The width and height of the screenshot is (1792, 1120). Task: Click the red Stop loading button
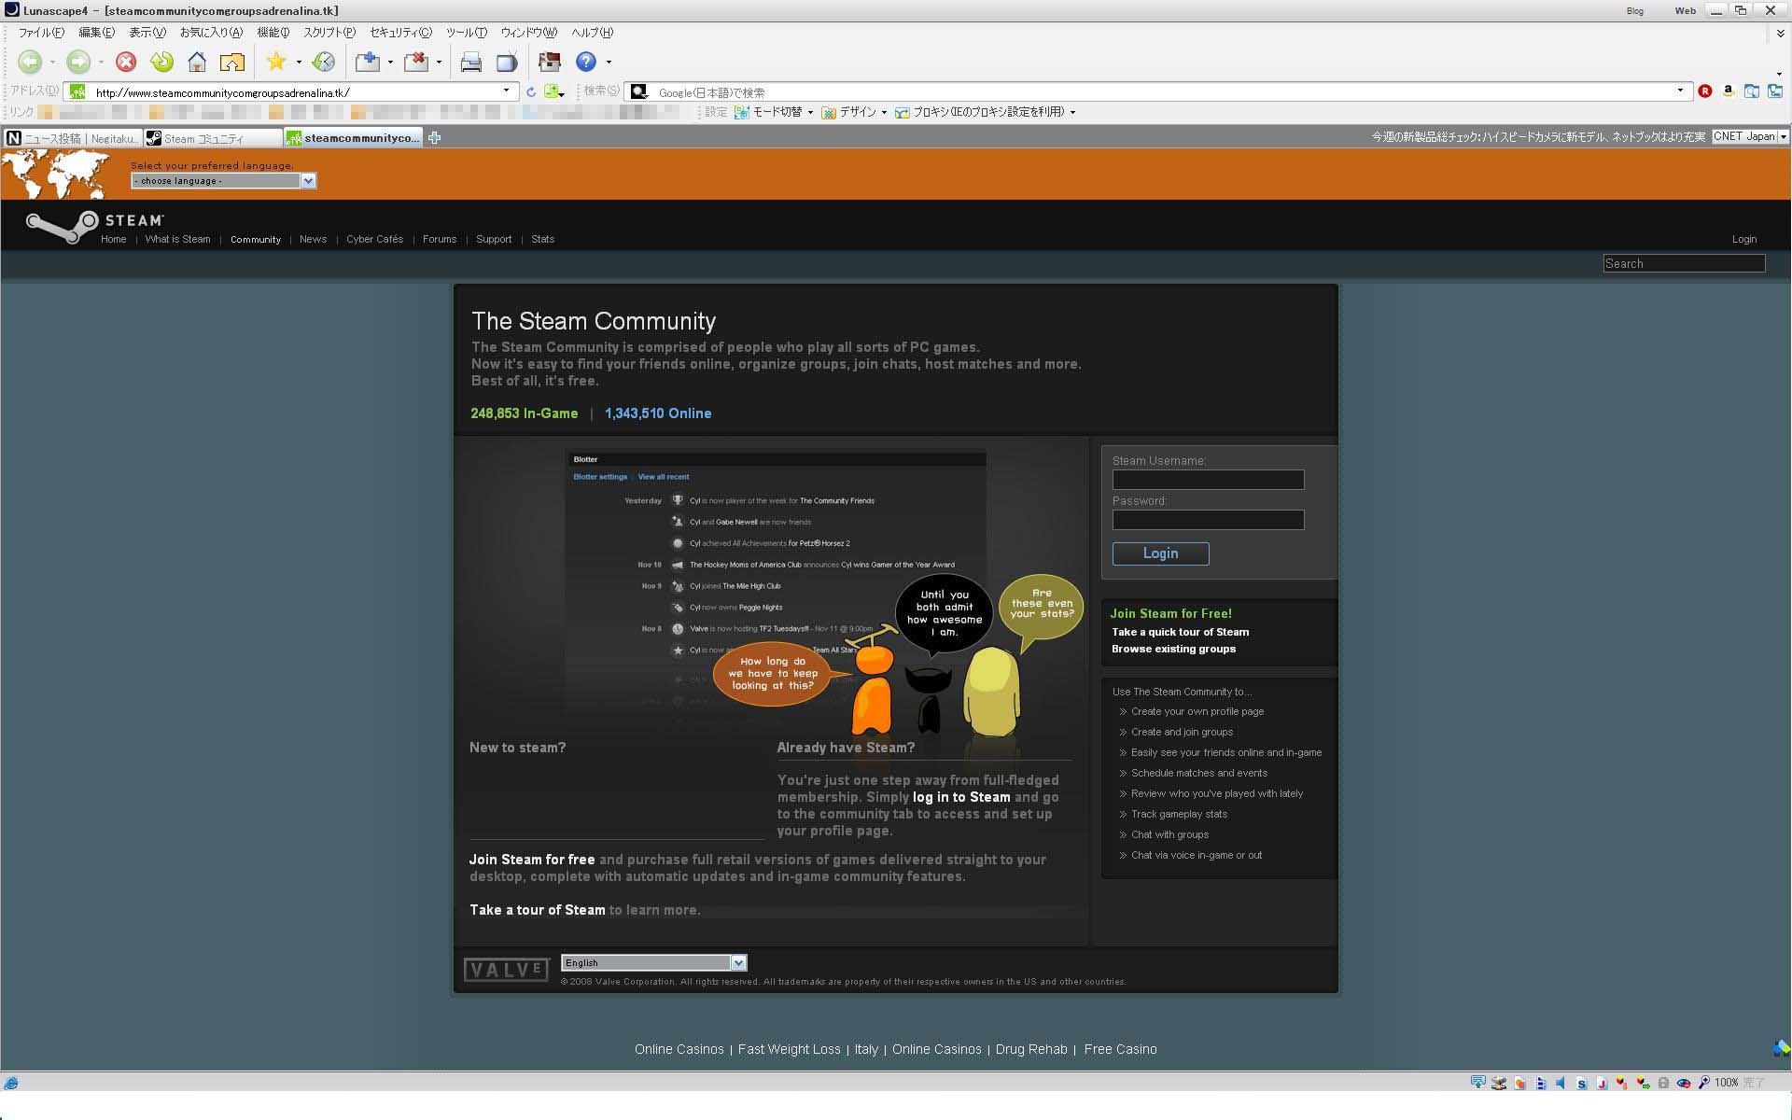126,62
